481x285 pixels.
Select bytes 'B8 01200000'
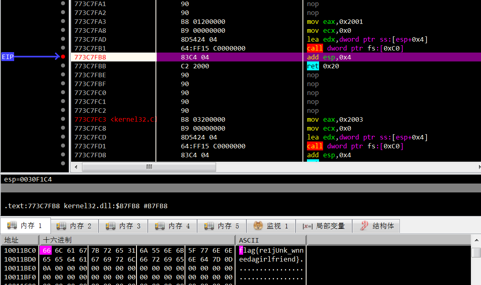coord(203,21)
